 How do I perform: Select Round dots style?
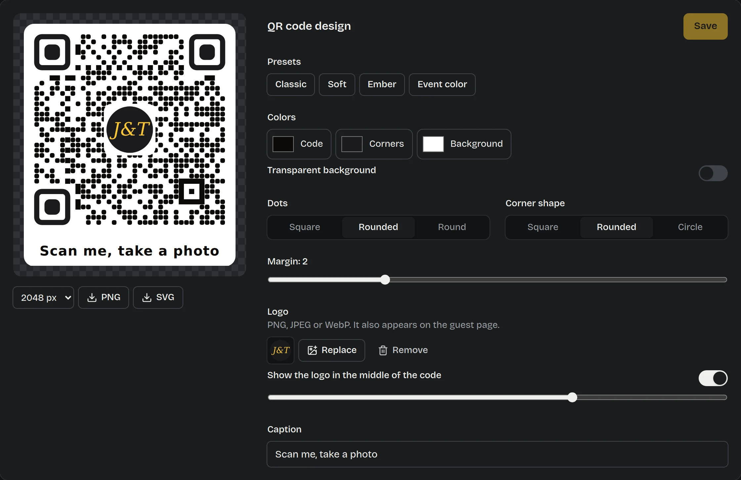click(x=452, y=227)
